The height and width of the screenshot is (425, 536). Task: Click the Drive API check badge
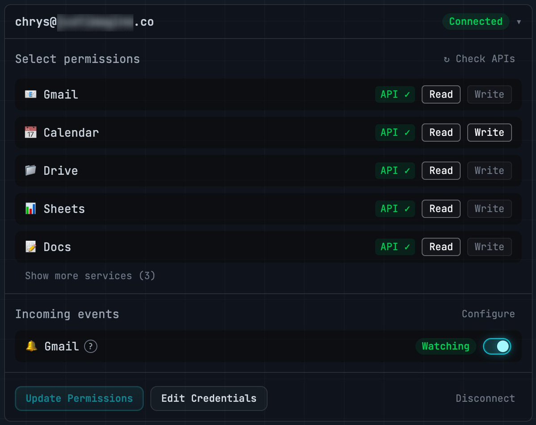pos(395,170)
